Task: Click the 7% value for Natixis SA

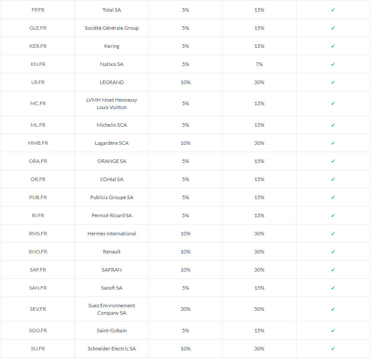Action: (259, 64)
